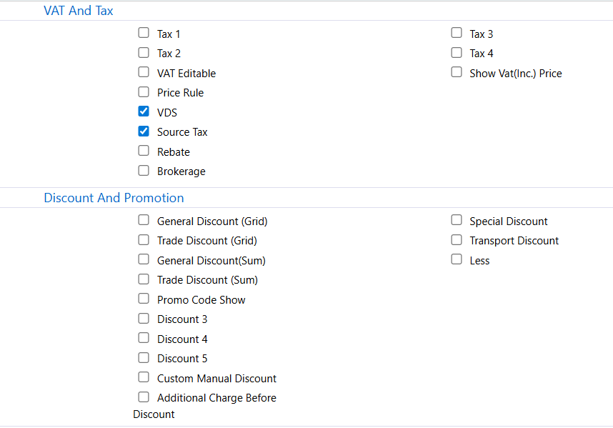Click the Discount And Promotion heading
Screen dimensions: 613x428
tap(114, 198)
